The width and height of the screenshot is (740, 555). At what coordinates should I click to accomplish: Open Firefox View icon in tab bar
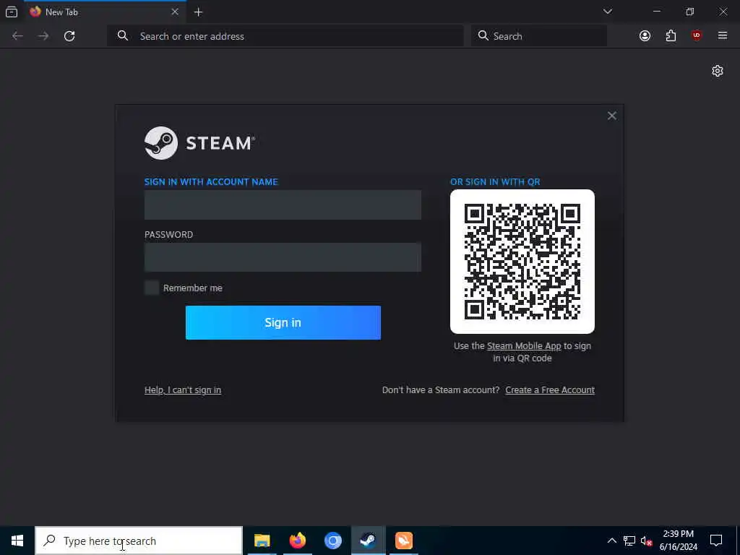coord(12,12)
